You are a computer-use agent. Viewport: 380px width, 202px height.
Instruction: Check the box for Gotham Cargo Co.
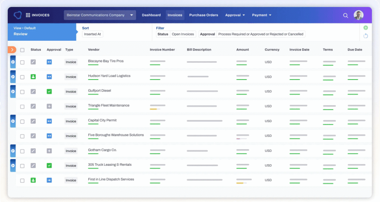coord(22,151)
